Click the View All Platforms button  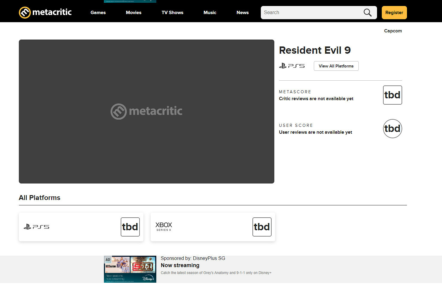pos(336,66)
